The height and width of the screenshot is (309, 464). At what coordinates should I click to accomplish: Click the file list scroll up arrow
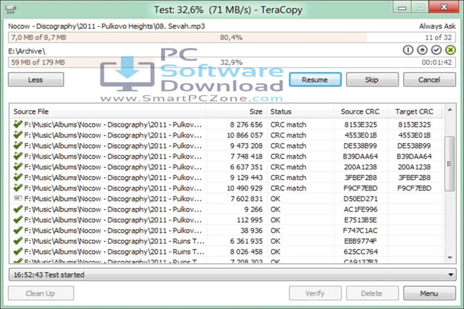click(450, 110)
